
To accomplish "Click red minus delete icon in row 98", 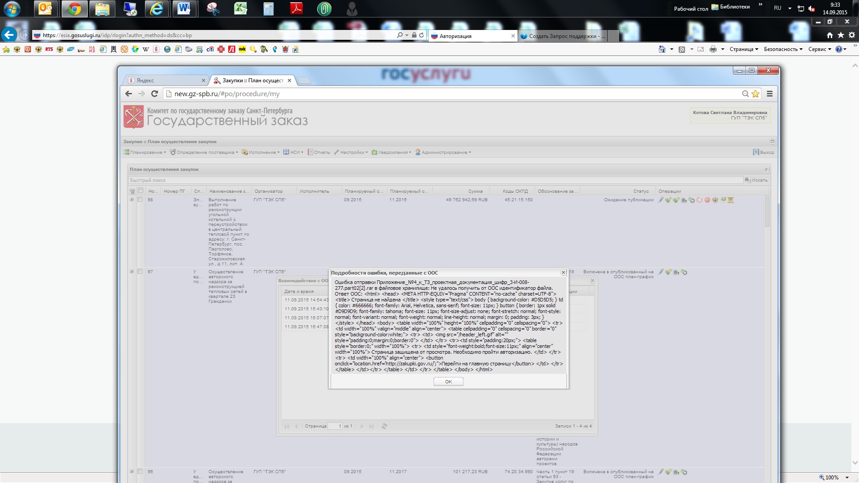I will (707, 200).
